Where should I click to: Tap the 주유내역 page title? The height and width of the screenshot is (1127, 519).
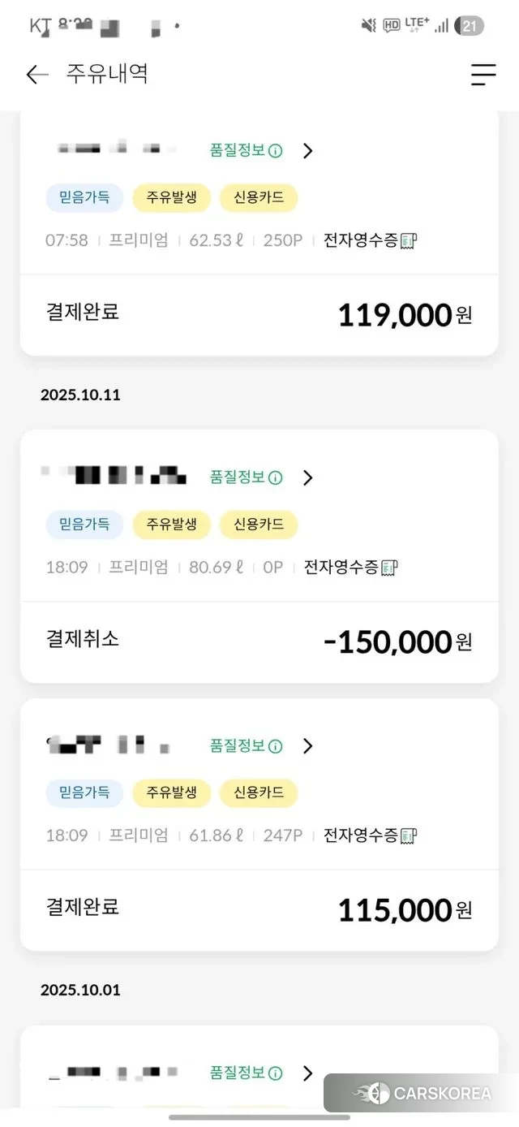tap(108, 75)
